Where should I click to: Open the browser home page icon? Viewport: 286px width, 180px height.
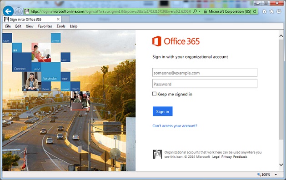[x=264, y=11]
